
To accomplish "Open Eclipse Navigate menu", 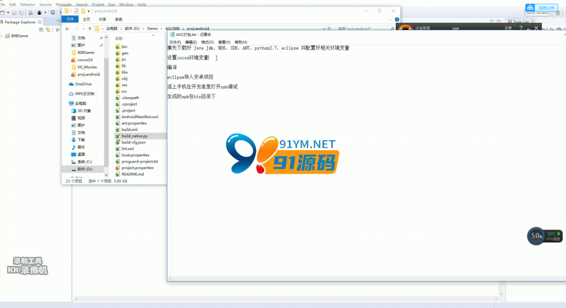I will [64, 4].
